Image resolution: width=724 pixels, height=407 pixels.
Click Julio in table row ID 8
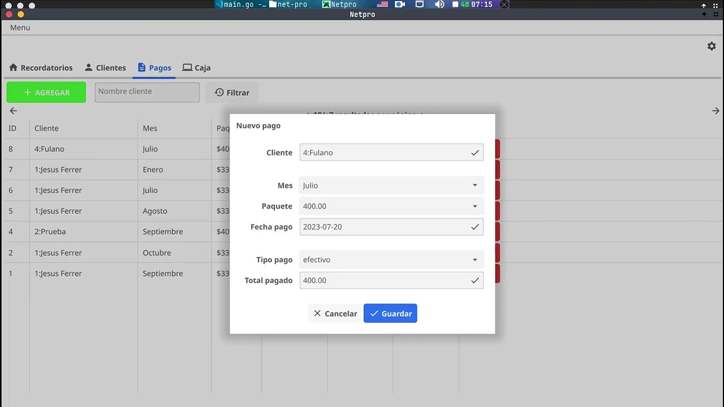[150, 149]
